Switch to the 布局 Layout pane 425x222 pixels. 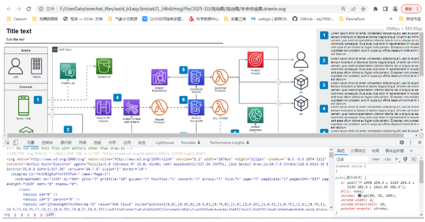[375, 151]
